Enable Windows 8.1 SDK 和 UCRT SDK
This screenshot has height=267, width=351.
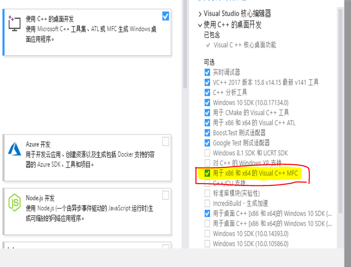[207, 153]
